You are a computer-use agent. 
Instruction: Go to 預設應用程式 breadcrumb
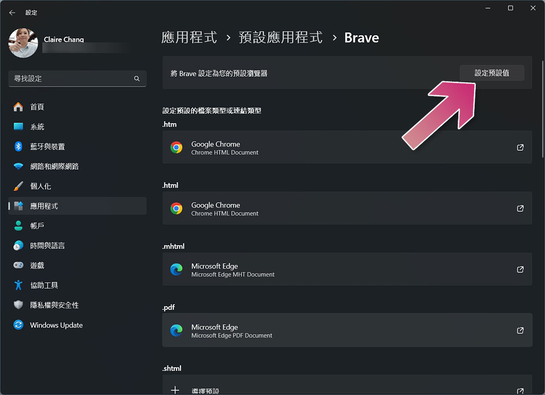click(x=281, y=38)
